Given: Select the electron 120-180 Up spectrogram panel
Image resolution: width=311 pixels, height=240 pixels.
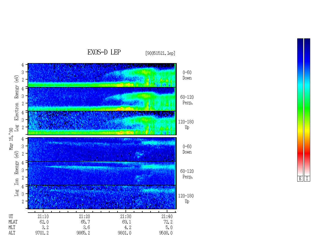Looking at the screenshot, I should 102,123.
